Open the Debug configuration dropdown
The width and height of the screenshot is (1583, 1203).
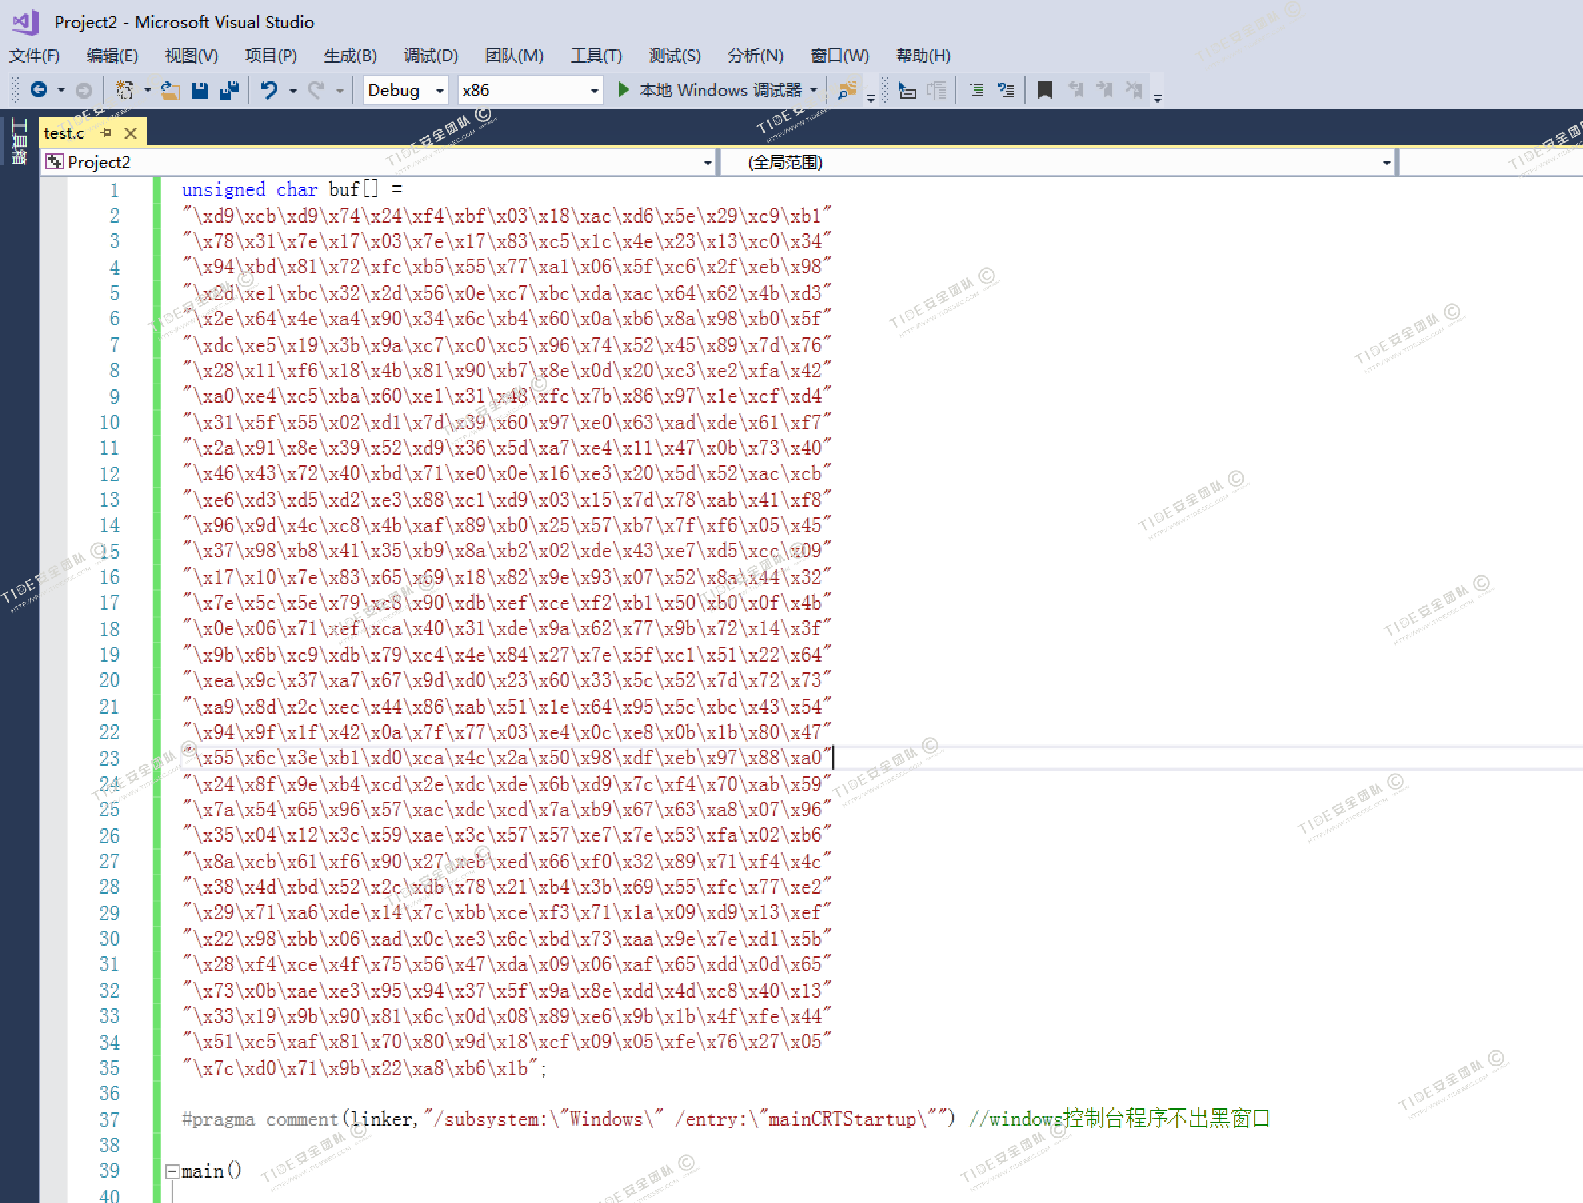405,90
